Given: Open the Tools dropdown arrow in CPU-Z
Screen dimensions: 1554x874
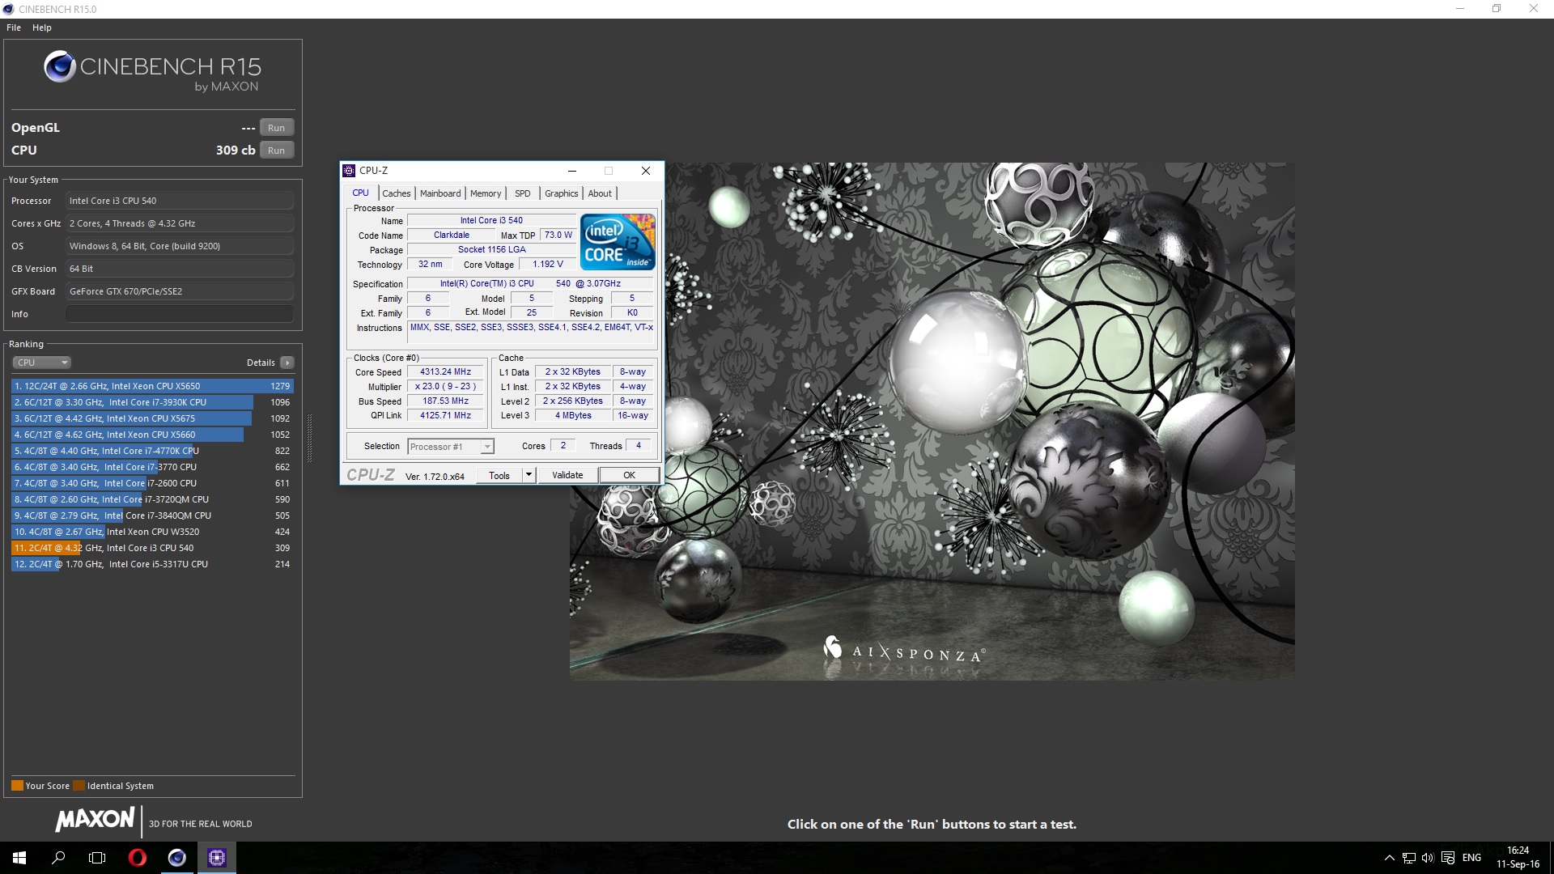Looking at the screenshot, I should pyautogui.click(x=529, y=474).
